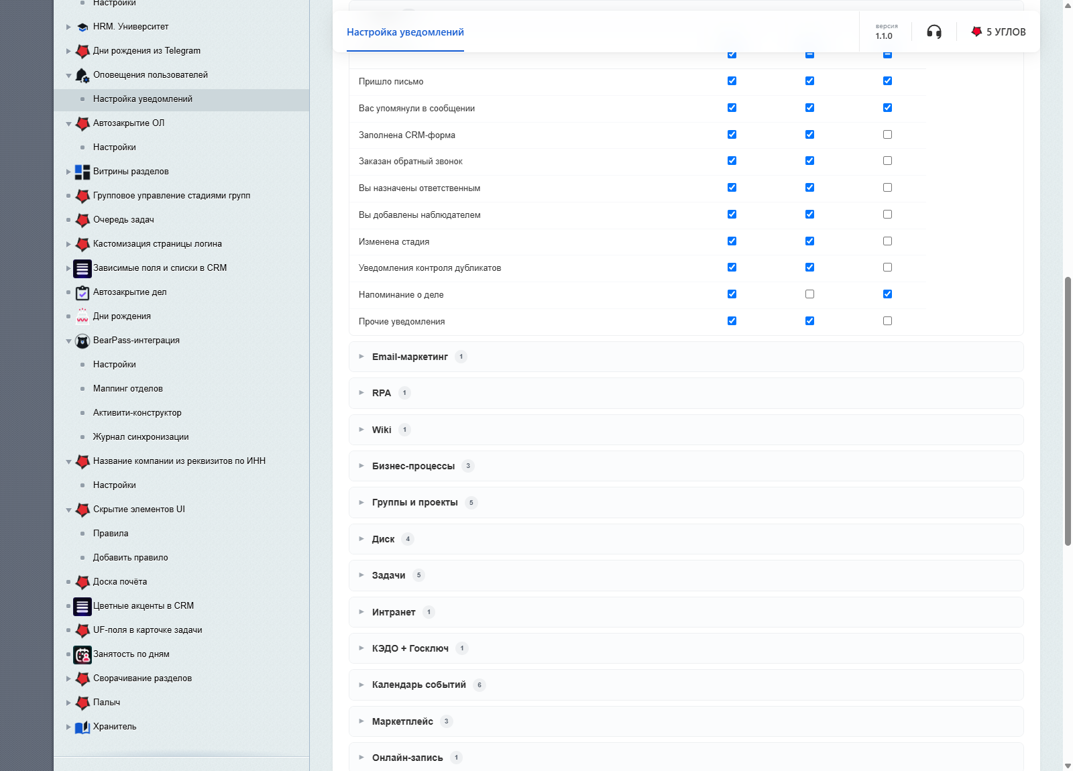Click the BearPass-интеграция bear icon
Screen dimensions: 1073x771
82,341
